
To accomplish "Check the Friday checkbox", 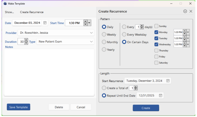I will [156, 57].
